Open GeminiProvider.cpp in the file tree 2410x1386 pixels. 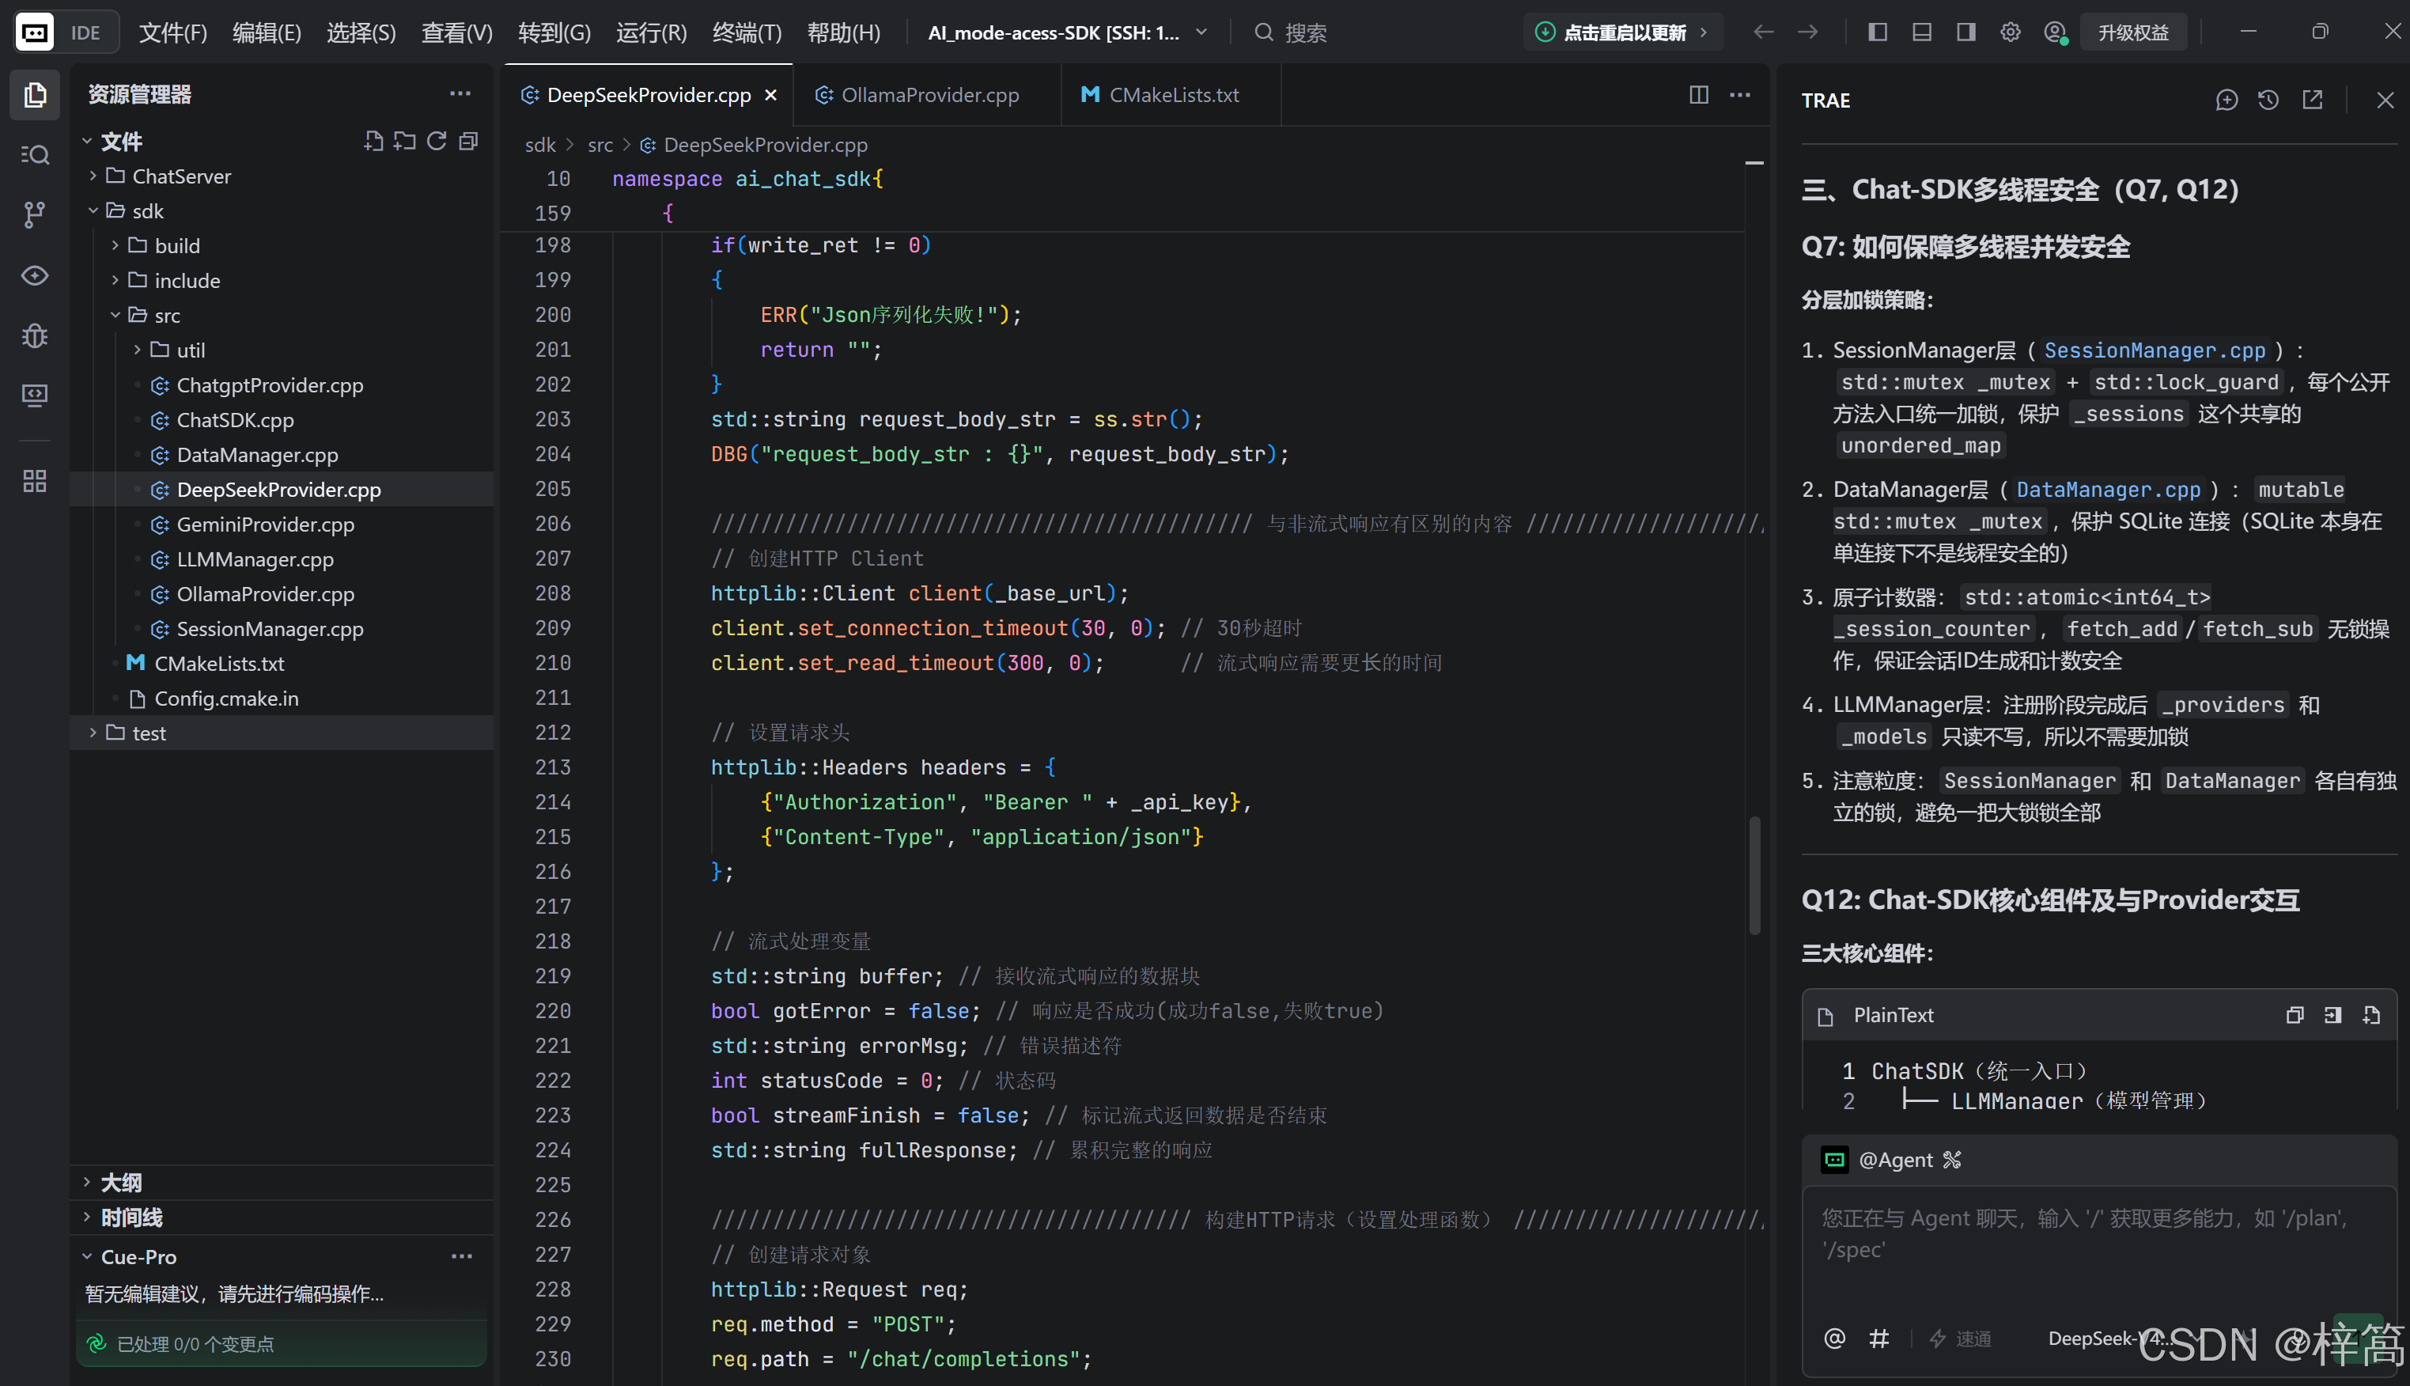point(282,524)
